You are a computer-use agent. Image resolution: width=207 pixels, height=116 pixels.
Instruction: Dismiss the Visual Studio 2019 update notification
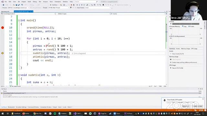tap(203, 99)
